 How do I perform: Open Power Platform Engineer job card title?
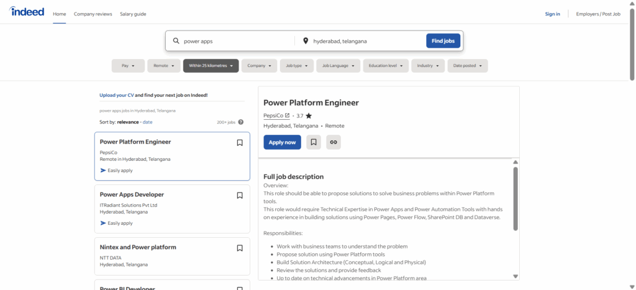(x=135, y=142)
